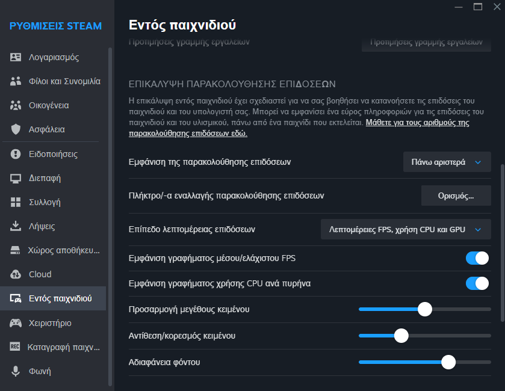Expand the Λεπτομέρειες FPS, χρήση CPU και GPU dropdown
The width and height of the screenshot is (505, 391).
[406, 229]
